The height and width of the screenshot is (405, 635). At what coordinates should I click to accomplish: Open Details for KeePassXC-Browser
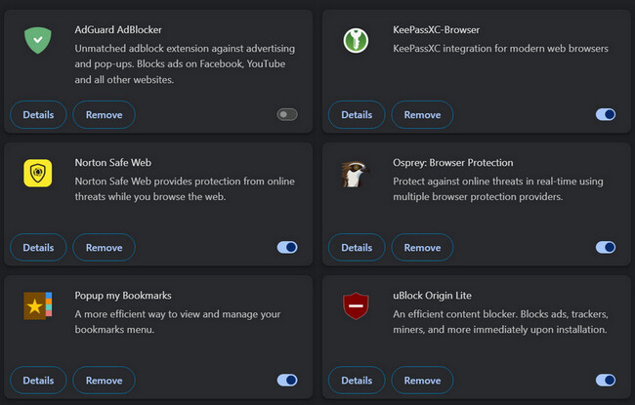[357, 114]
